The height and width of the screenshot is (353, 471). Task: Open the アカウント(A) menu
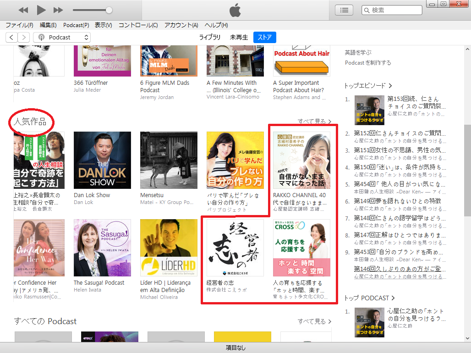point(181,25)
